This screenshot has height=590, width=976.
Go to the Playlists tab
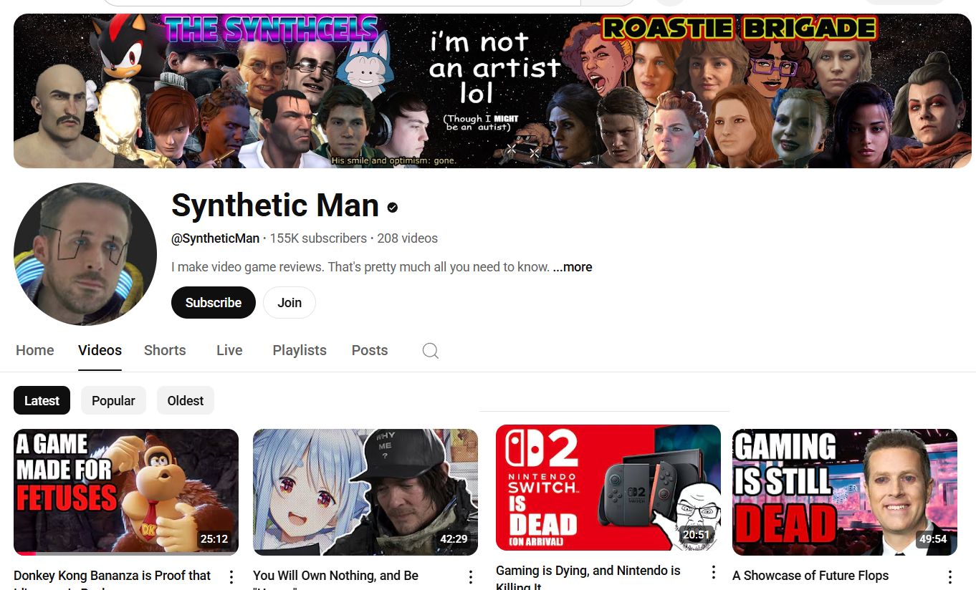(x=300, y=350)
